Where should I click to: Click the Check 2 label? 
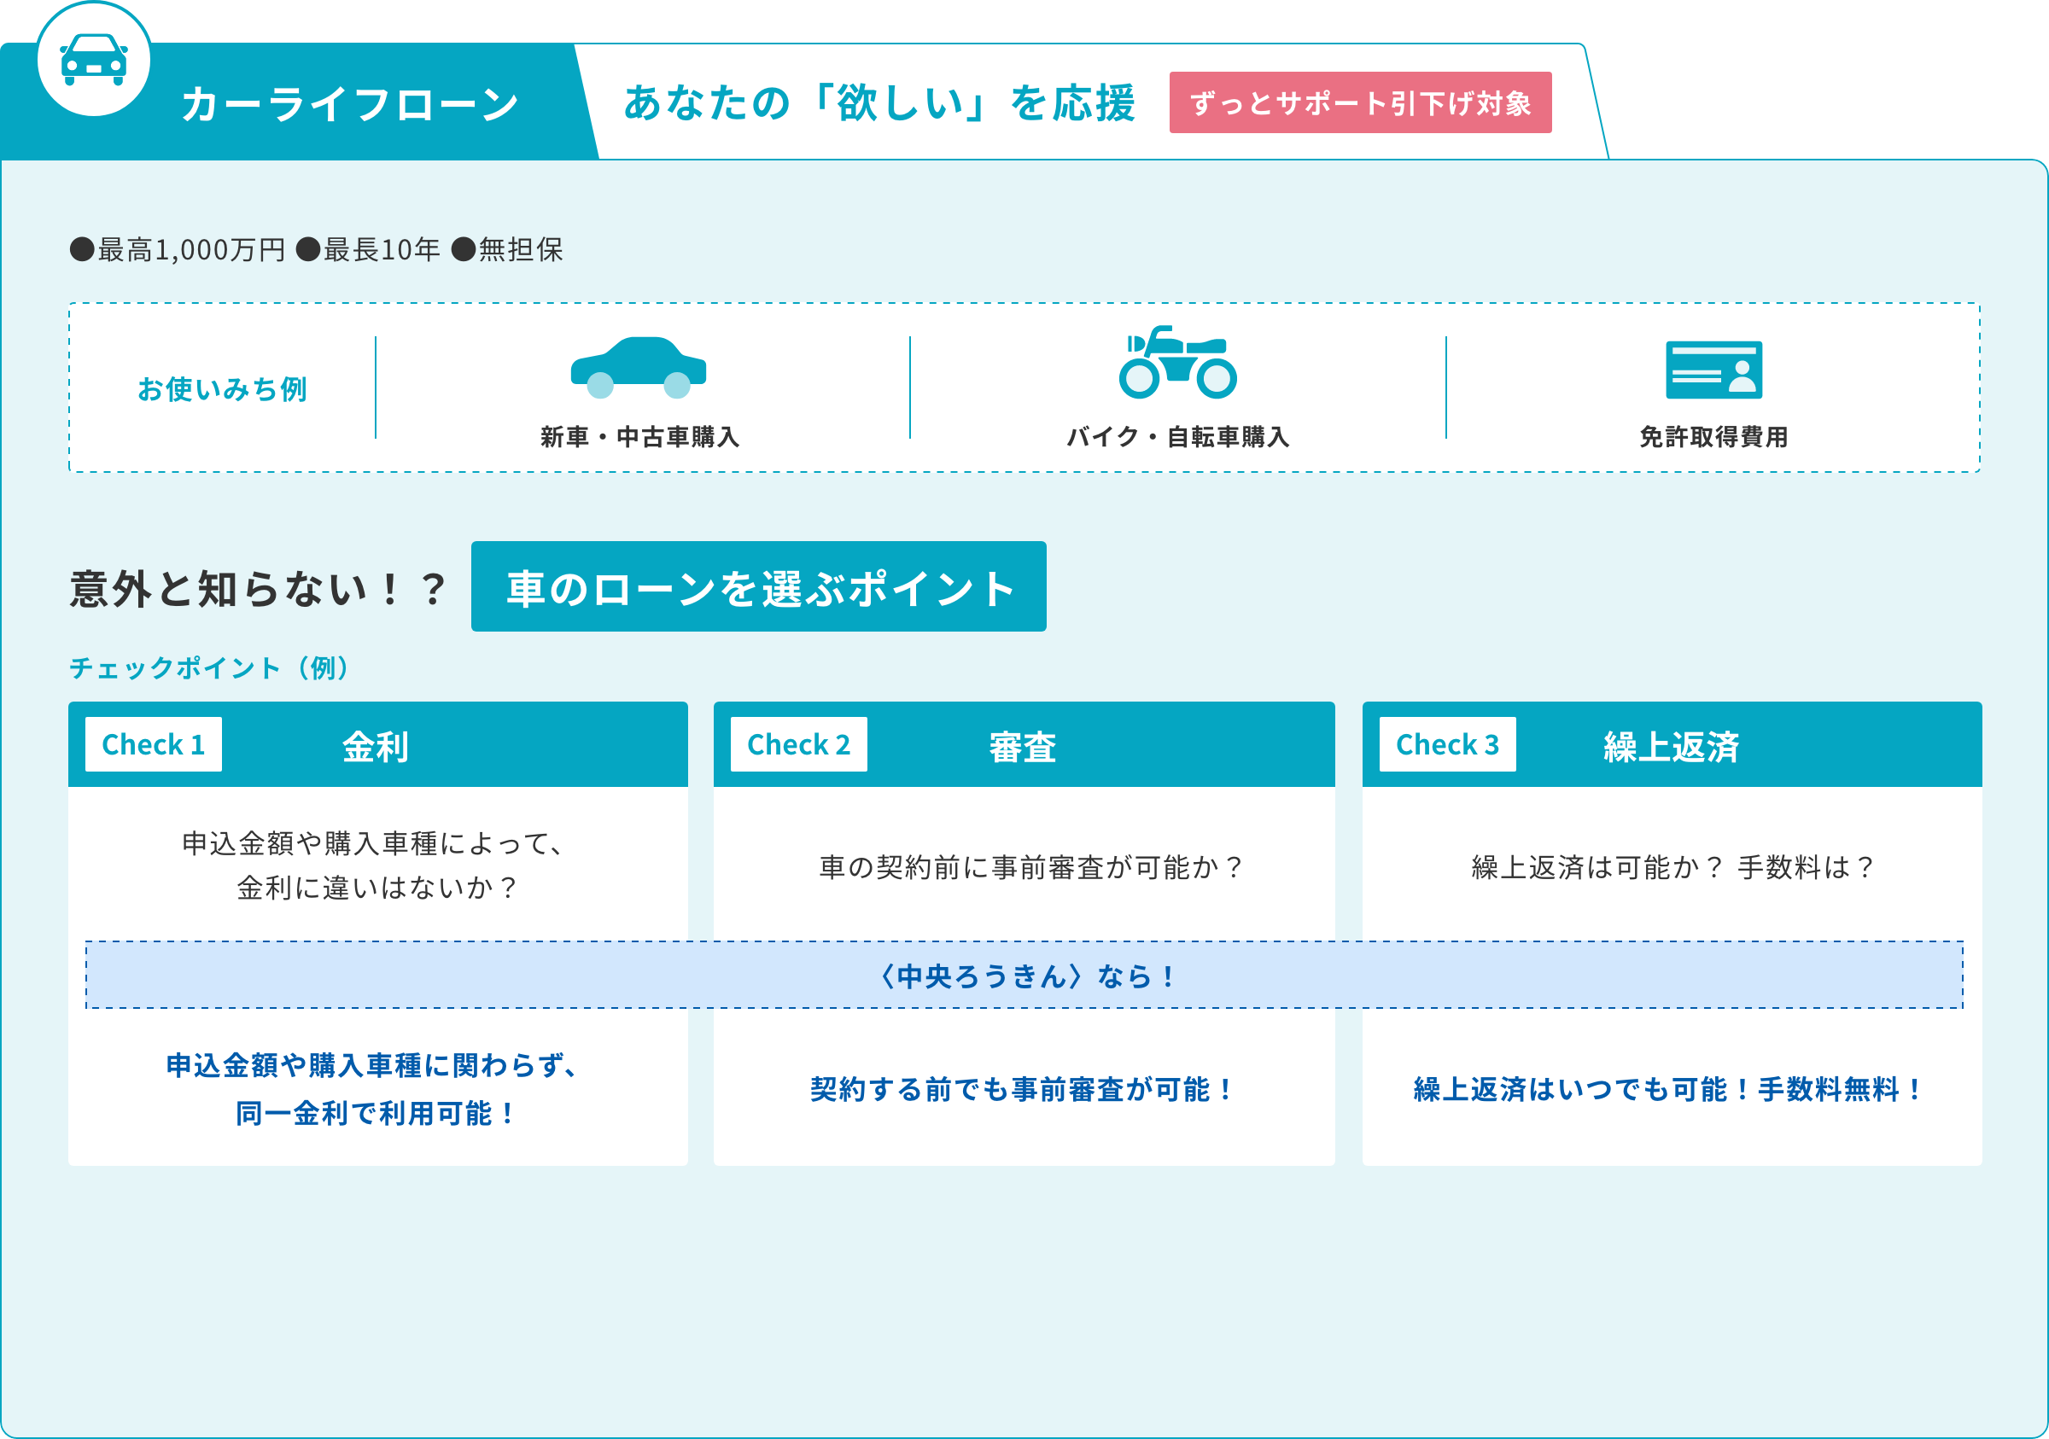pyautogui.click(x=799, y=744)
